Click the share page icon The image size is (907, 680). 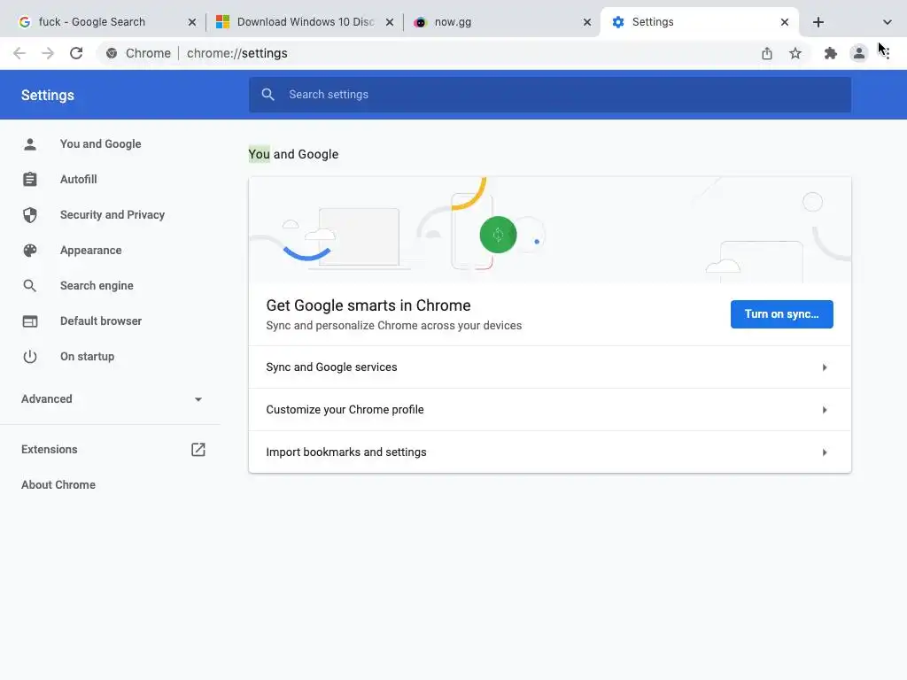click(x=767, y=53)
